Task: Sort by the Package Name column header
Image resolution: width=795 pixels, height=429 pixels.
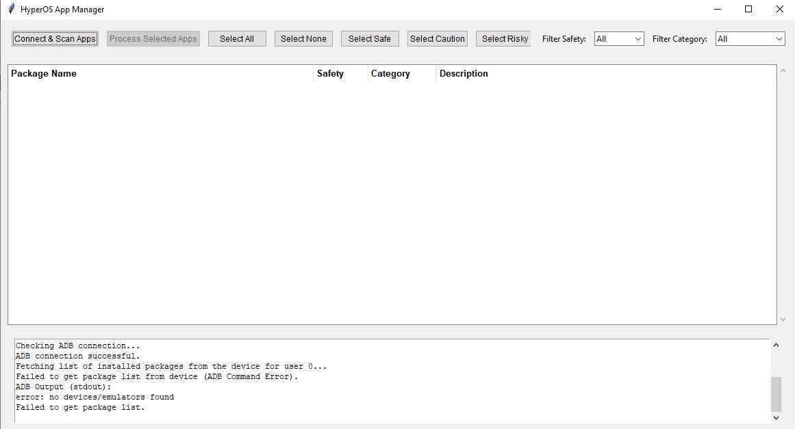Action: click(x=44, y=73)
